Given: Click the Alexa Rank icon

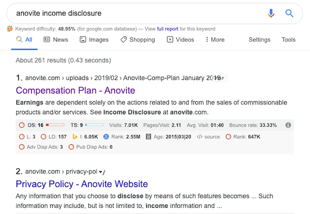Looking at the screenshot, I should [x=106, y=136].
